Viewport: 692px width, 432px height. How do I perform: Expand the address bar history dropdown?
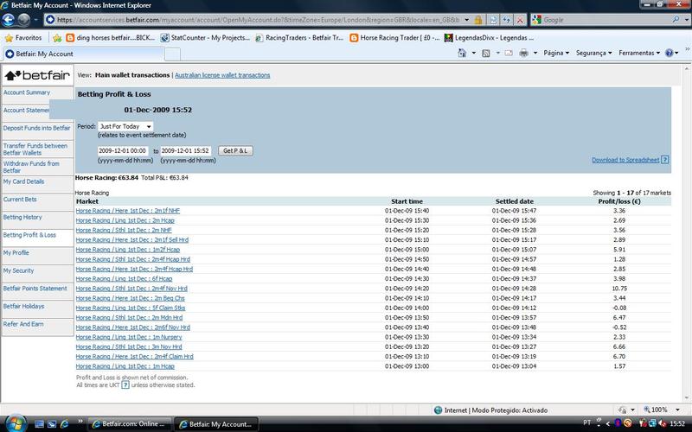pyautogui.click(x=467, y=20)
